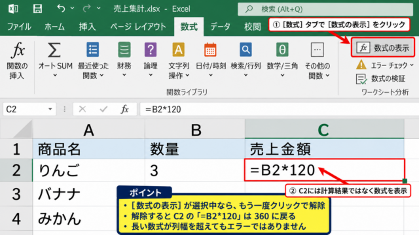Open the Name Box dropdown arrow
419x235 pixels.
[x=50, y=109]
